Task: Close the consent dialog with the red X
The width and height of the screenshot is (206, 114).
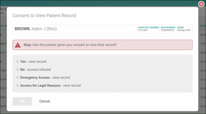Action: [201, 4]
